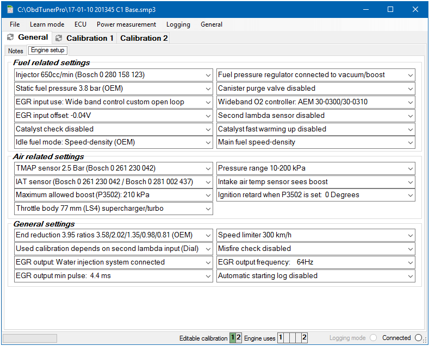This screenshot has width=435, height=346.
Task: Open the Ignition retard when P3502 dropdown
Action: (316, 195)
